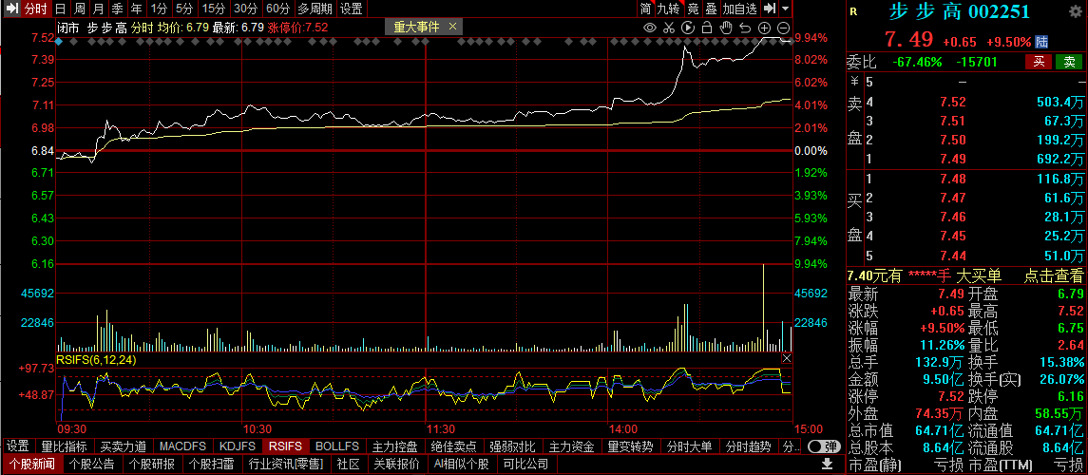Select the 30分 period tab
The height and width of the screenshot is (475, 1088).
point(246,9)
